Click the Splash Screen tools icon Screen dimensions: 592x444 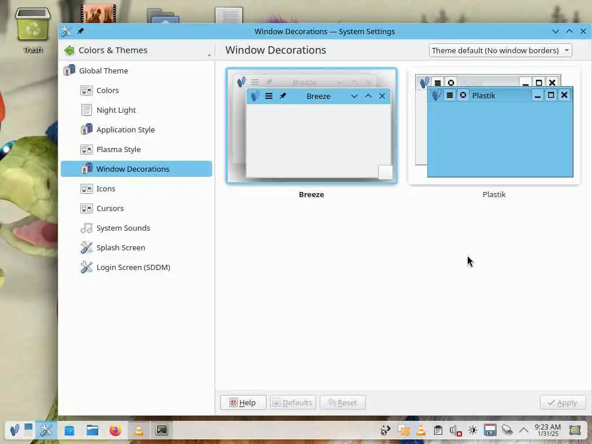pos(87,247)
